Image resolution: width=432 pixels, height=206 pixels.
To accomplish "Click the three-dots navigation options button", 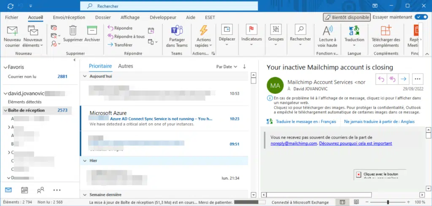I will pyautogui.click(x=57, y=190).
